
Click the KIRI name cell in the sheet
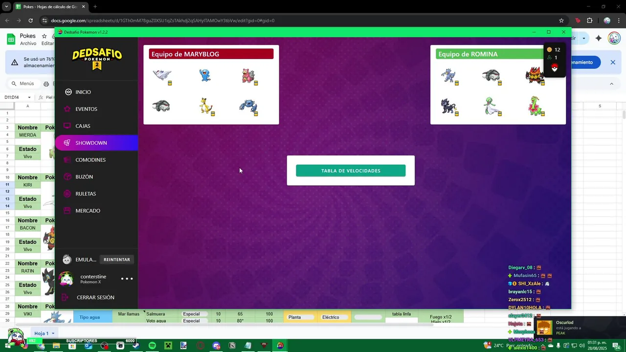point(27,185)
